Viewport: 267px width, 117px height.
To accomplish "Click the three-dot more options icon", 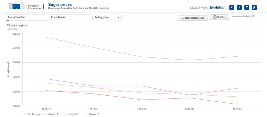I will (239, 8).
